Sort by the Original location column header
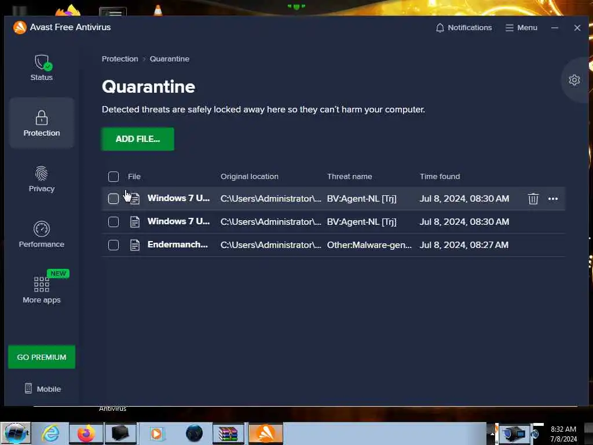 coord(249,176)
